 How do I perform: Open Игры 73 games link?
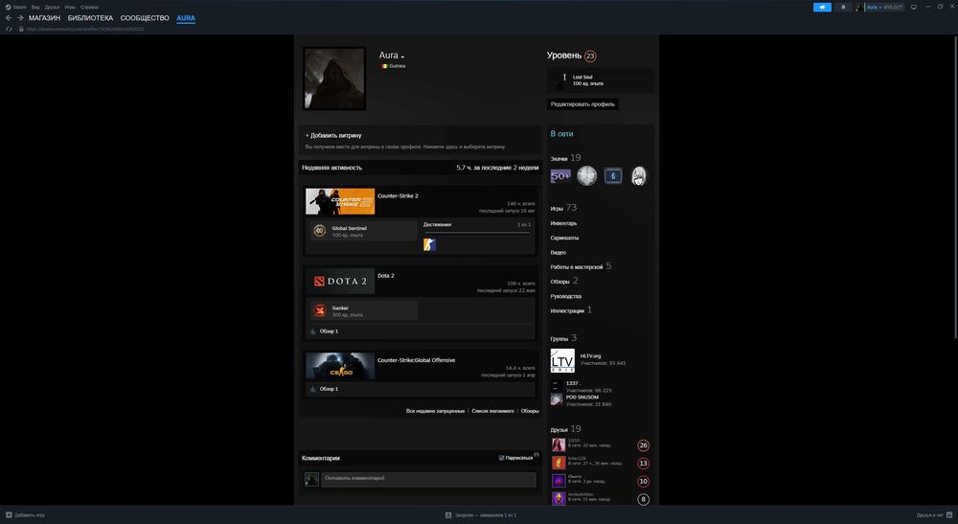[x=563, y=208]
